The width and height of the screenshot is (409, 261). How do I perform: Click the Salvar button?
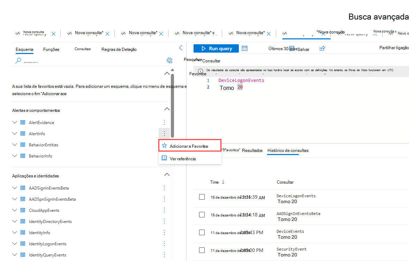pyautogui.click(x=303, y=49)
